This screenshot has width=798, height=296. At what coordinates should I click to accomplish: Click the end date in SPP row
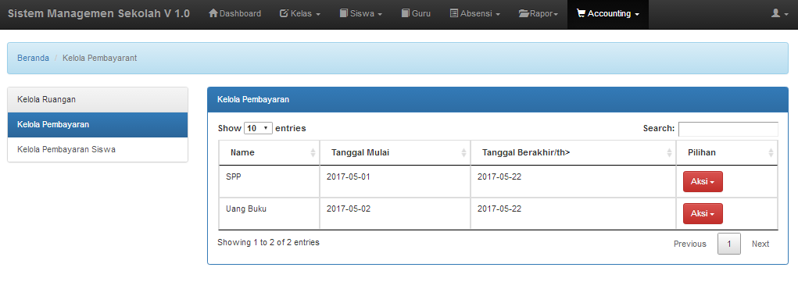pos(573,181)
